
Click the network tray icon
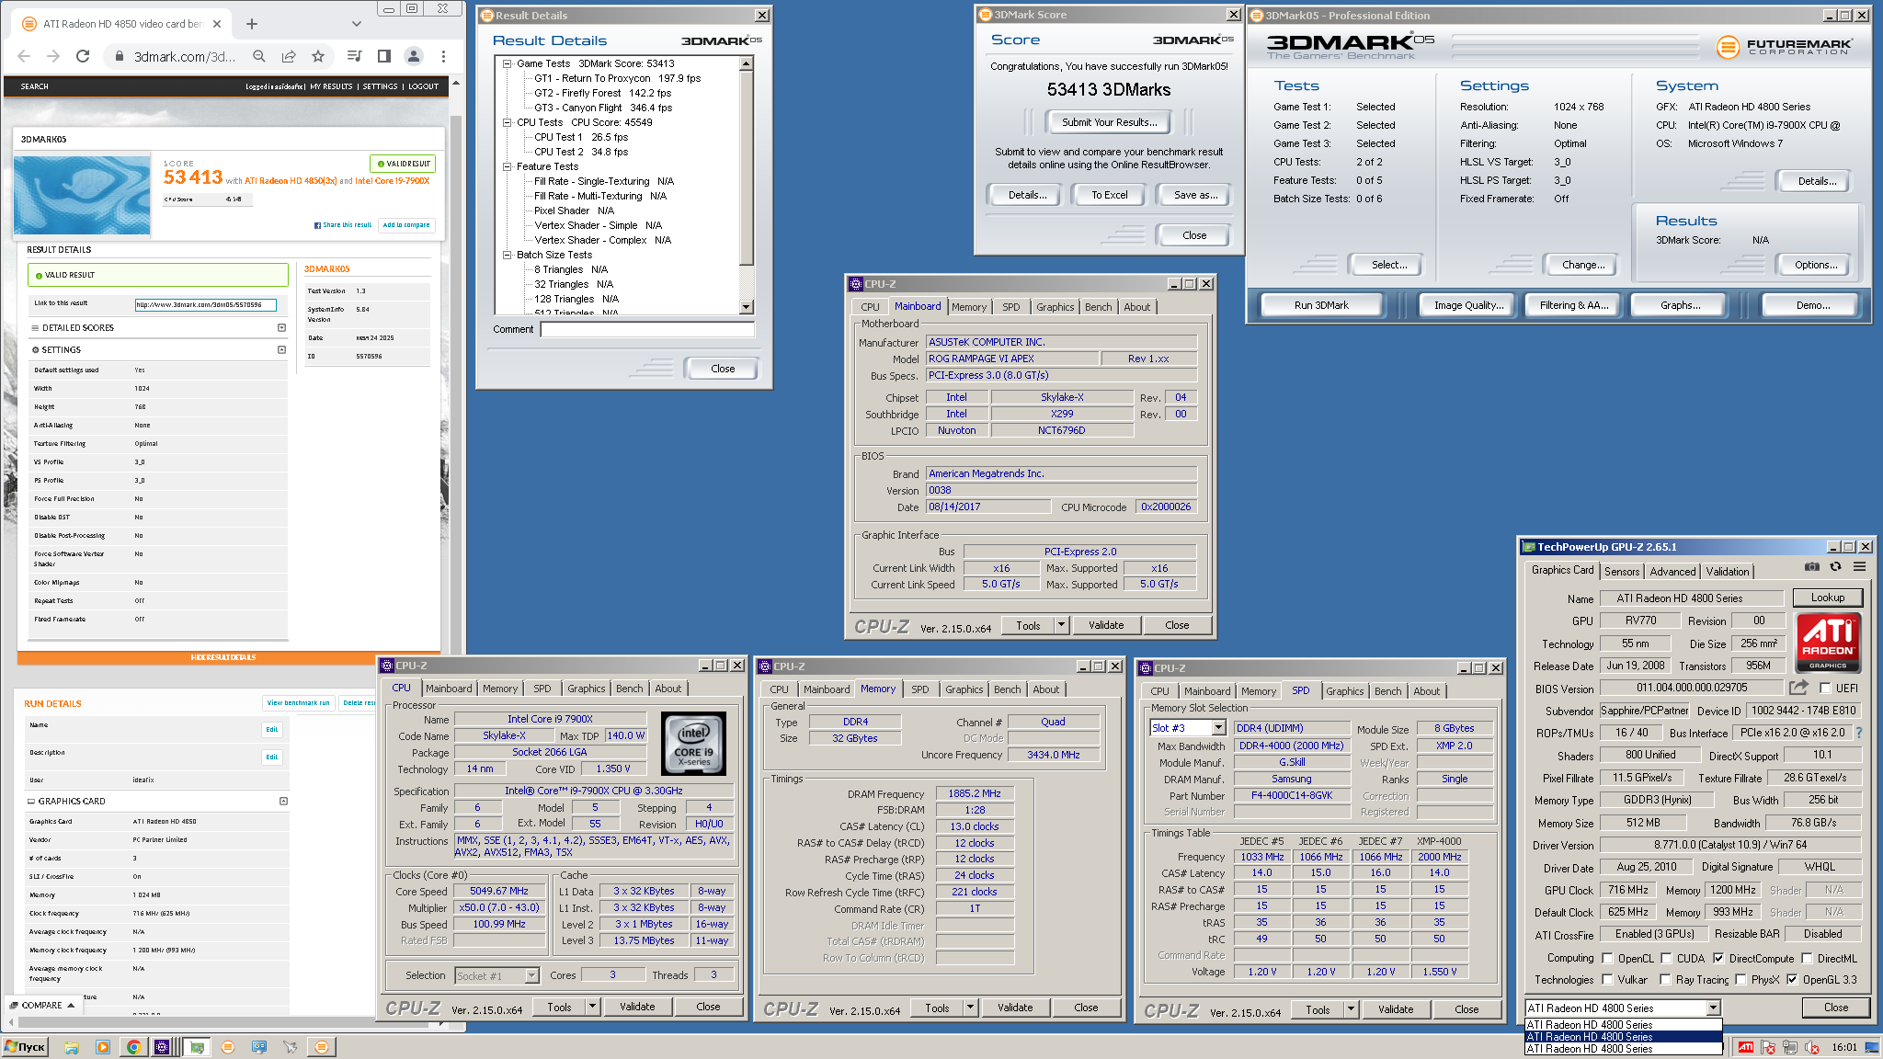tap(1790, 1047)
